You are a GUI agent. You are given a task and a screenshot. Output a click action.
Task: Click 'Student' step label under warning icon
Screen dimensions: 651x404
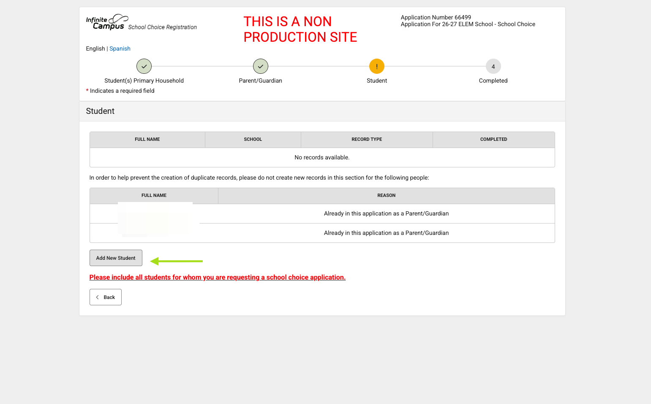click(x=377, y=81)
